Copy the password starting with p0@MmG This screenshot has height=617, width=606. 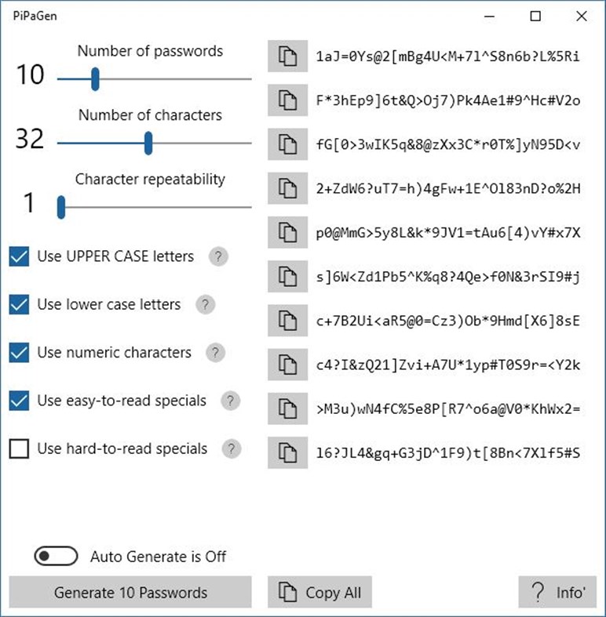coord(287,232)
